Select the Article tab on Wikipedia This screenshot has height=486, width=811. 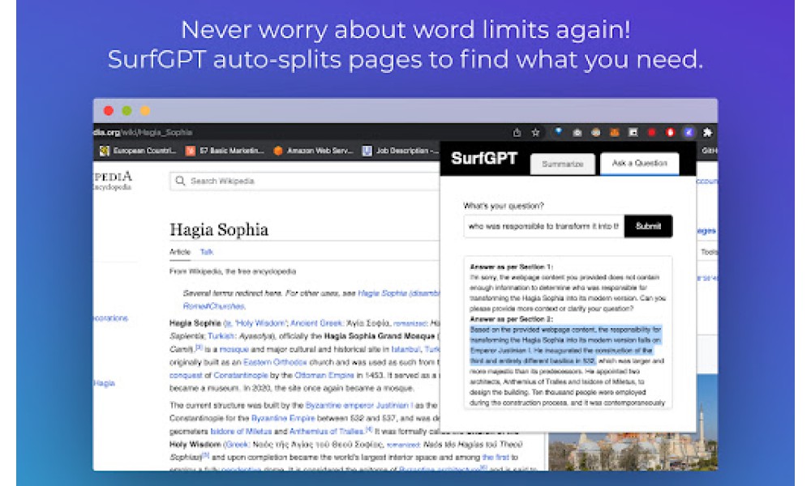[180, 252]
